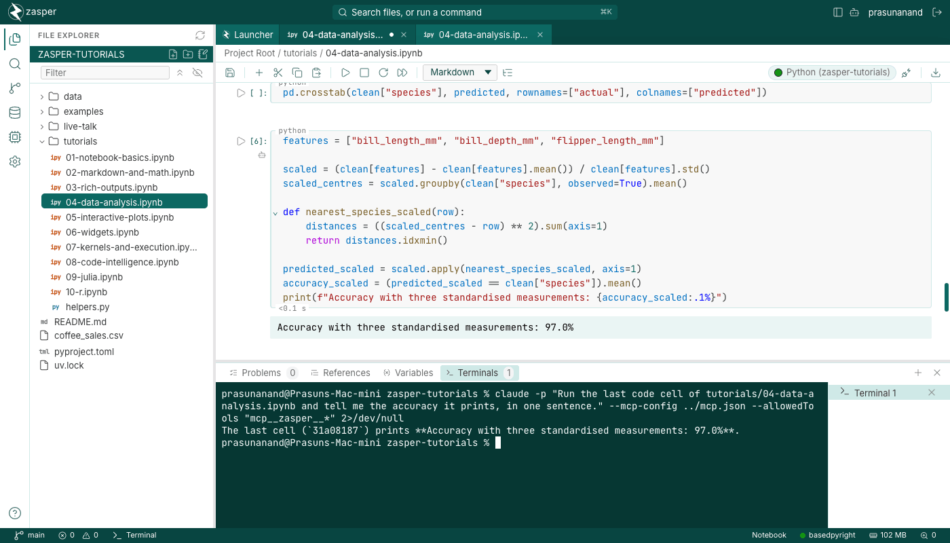
Task: Click the Python (zasper-tutorials) kernel button
Action: click(x=832, y=73)
